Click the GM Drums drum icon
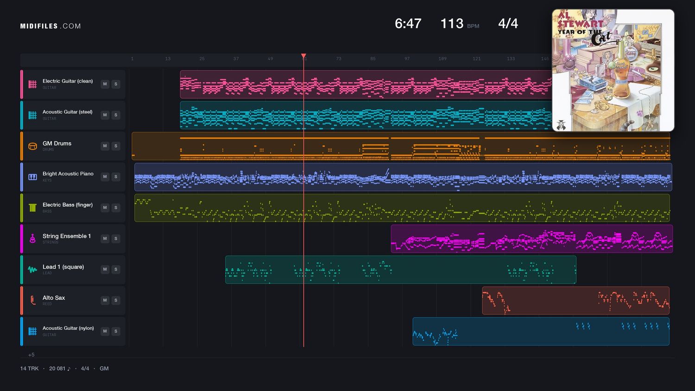Image resolution: width=695 pixels, height=391 pixels. 32,146
